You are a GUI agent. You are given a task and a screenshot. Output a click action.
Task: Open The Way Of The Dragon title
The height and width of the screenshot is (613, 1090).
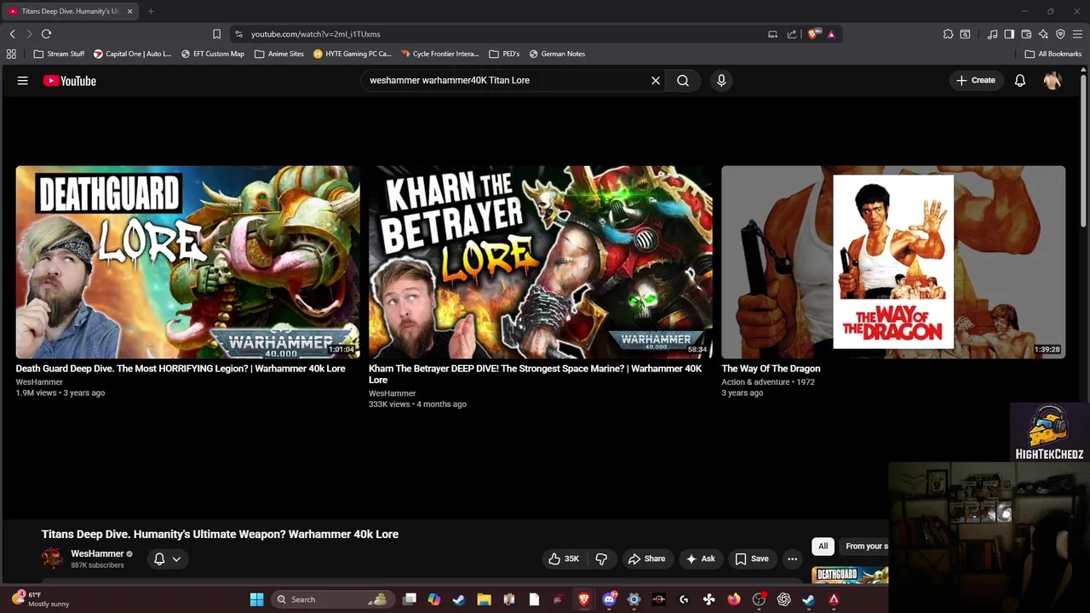[x=771, y=370]
